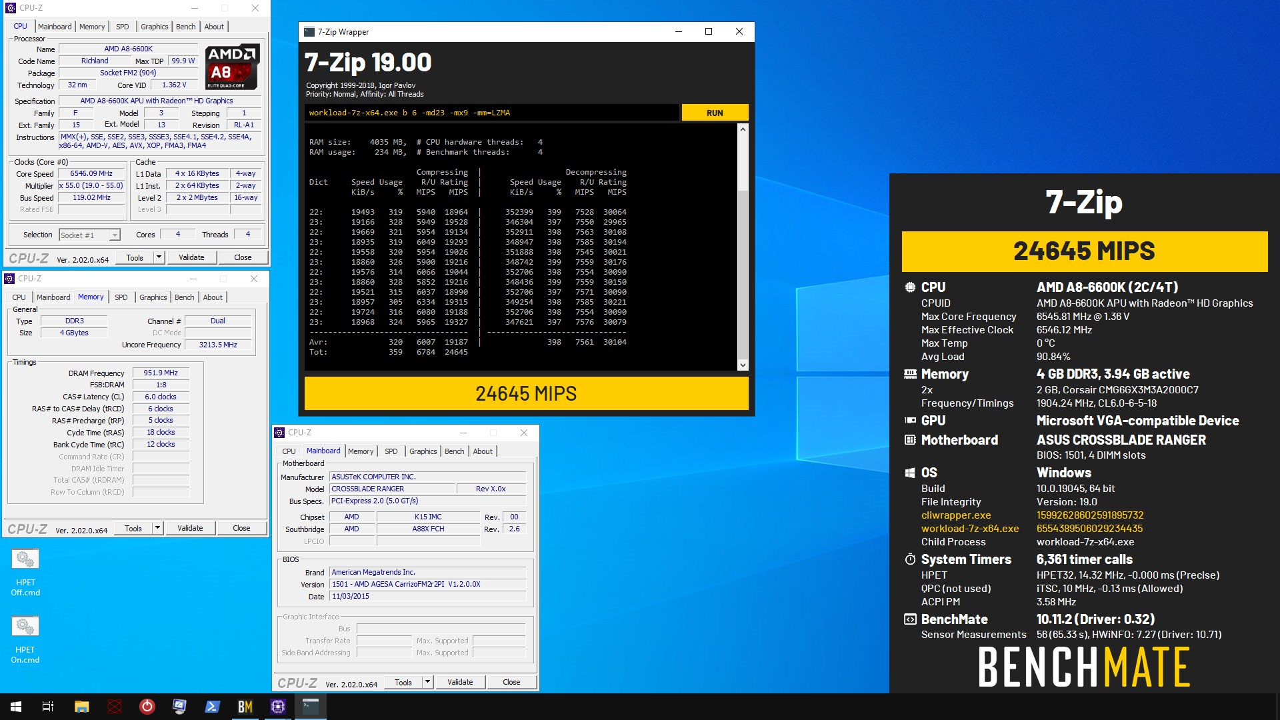Click Close button in the Mainboard CPU-Z window
This screenshot has width=1280, height=720.
click(511, 682)
